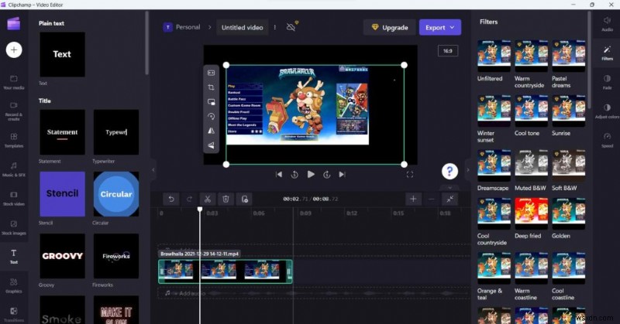Collapse the left panel arrow
The image size is (620, 324).
(153, 170)
